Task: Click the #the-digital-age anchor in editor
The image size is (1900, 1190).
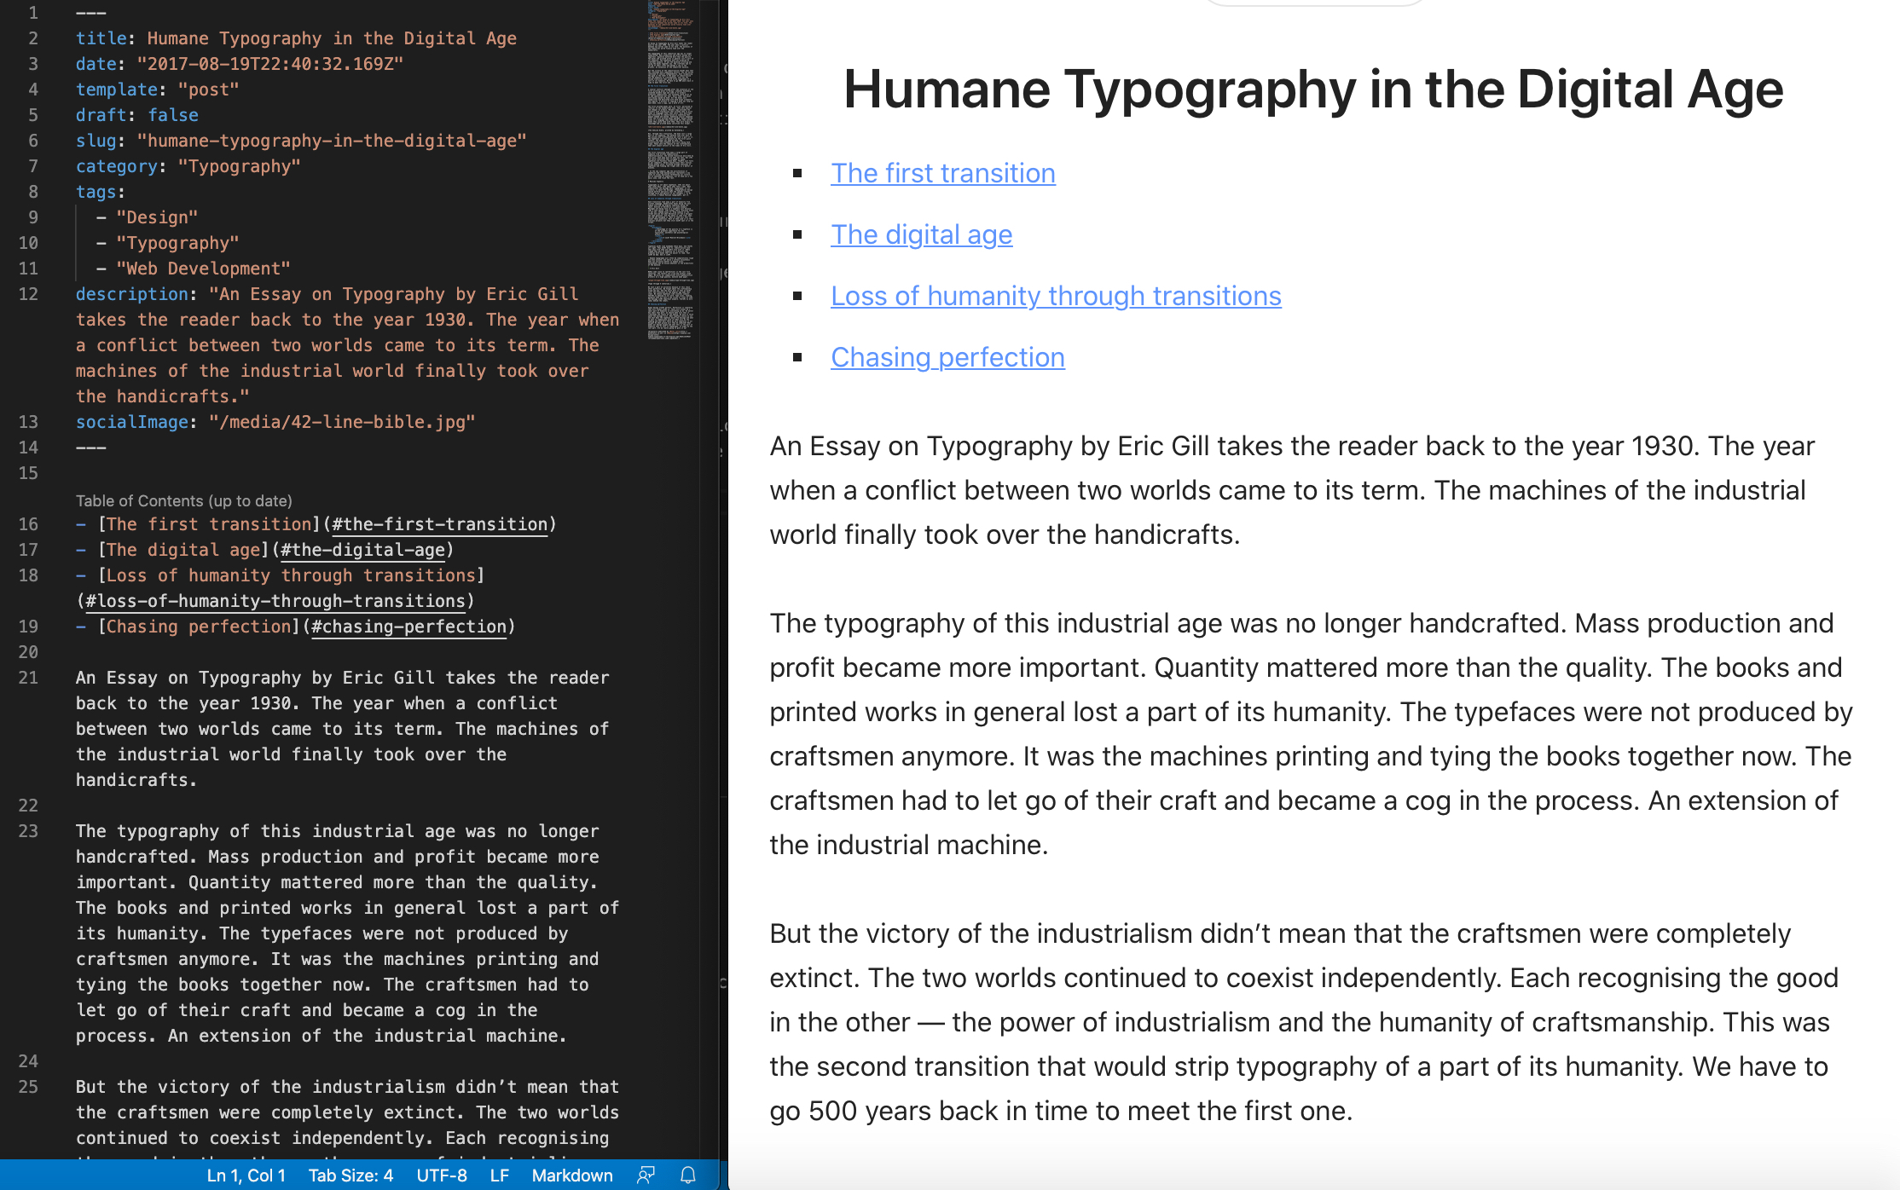Action: [362, 550]
